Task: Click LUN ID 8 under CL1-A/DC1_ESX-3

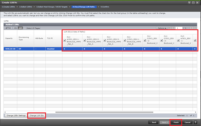Action: pyautogui.click(x=112, y=49)
